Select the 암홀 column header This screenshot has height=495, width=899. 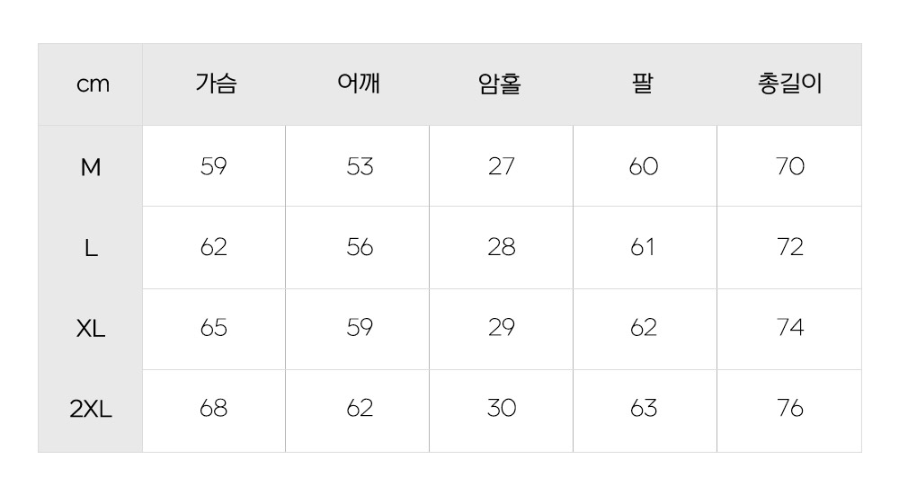tap(501, 84)
